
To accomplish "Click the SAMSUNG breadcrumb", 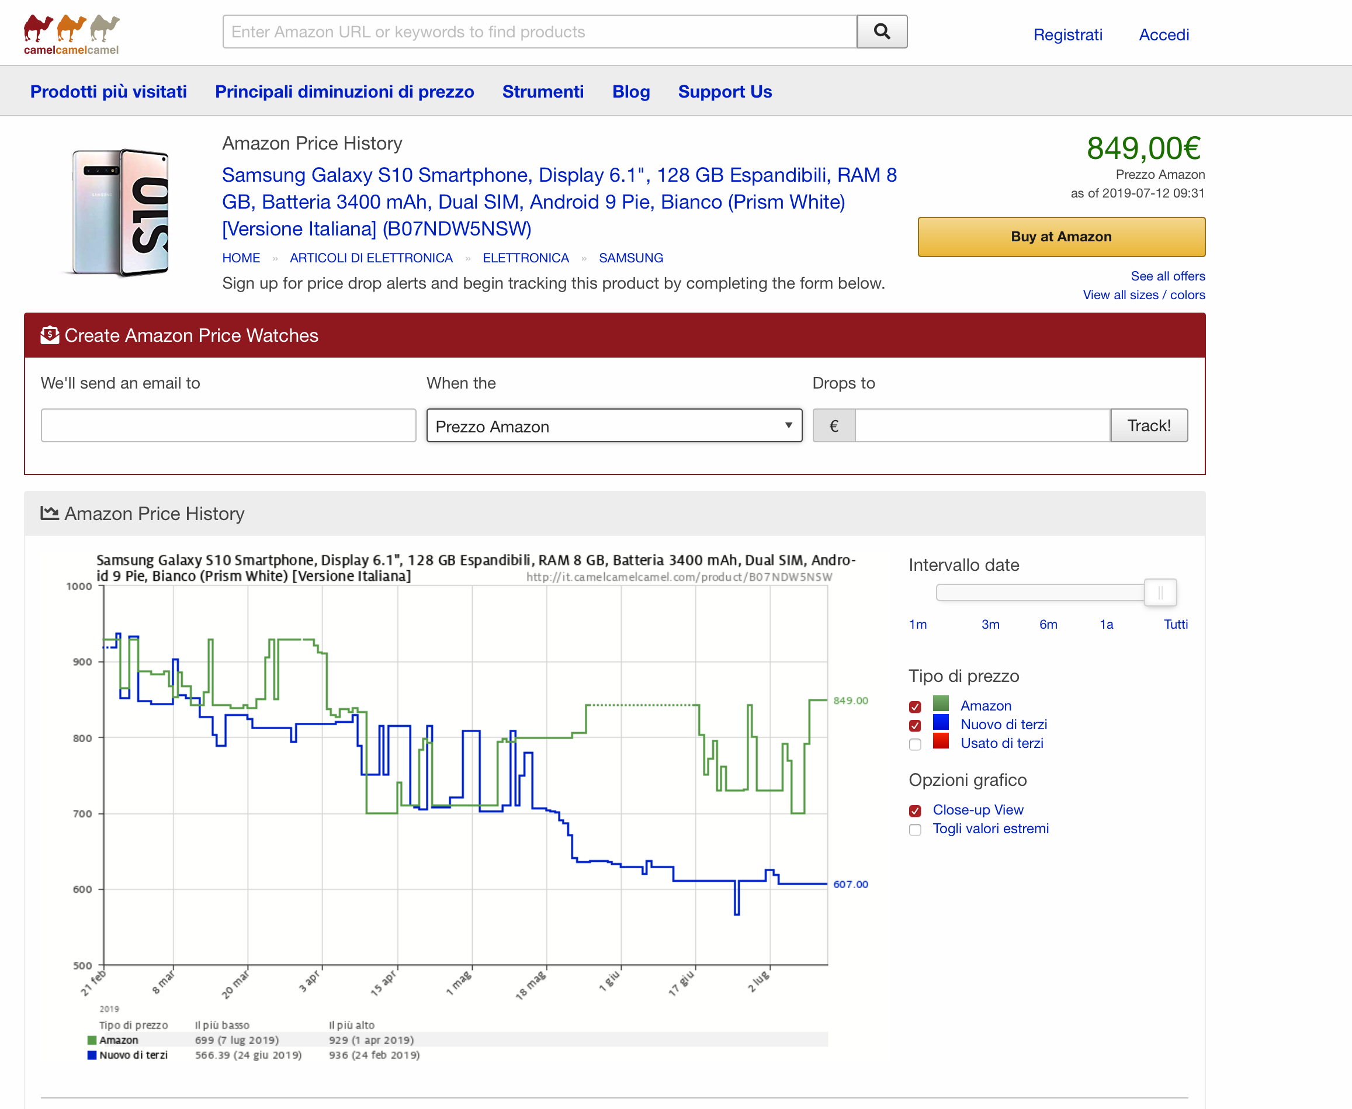I will 631,258.
